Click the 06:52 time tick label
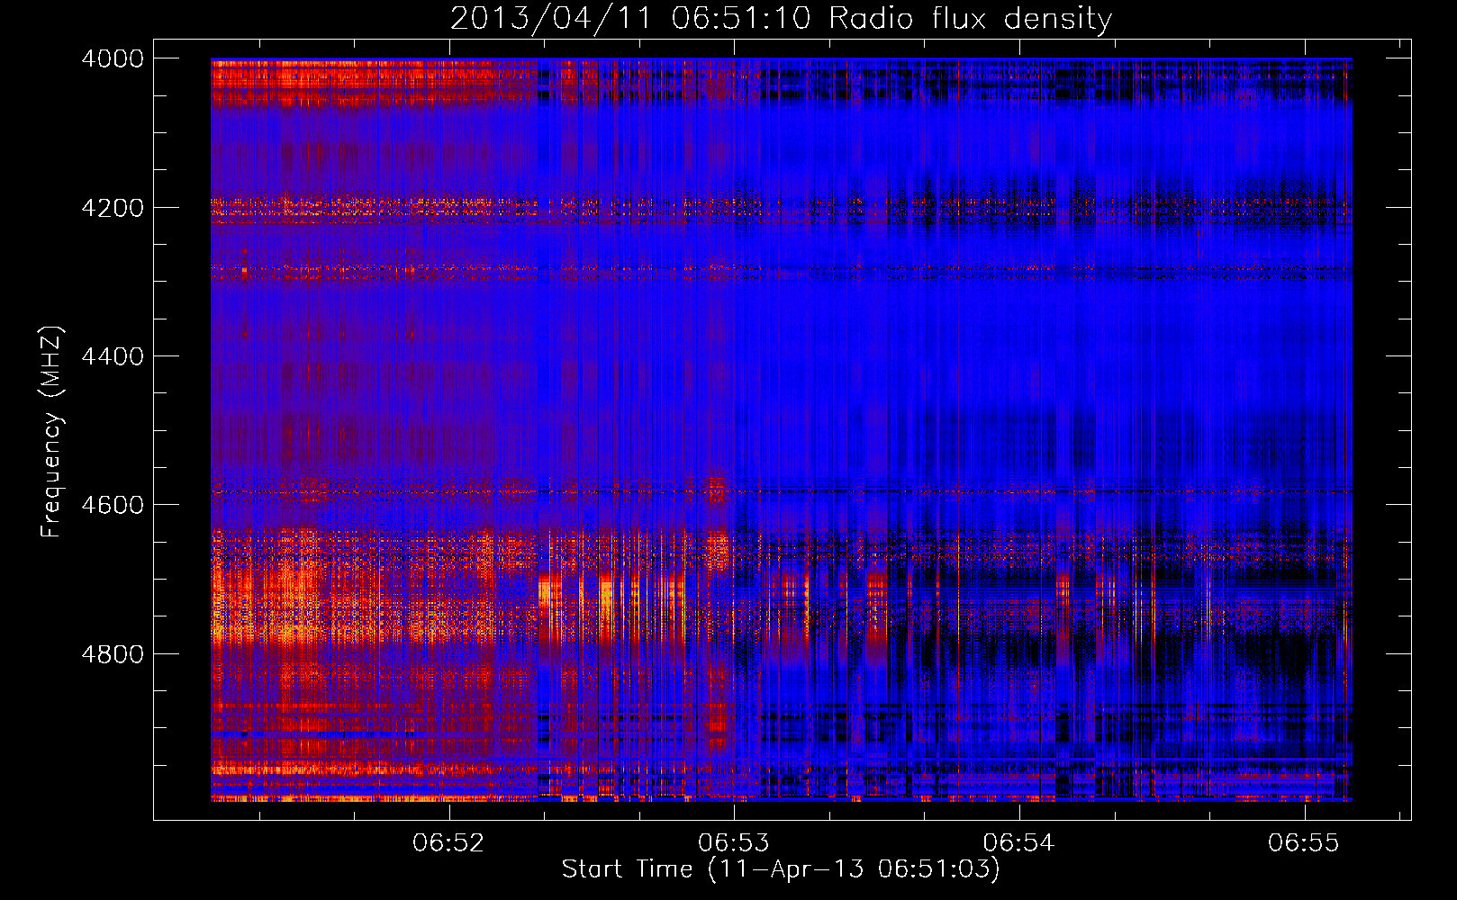Viewport: 1457px width, 900px height. pos(448,843)
